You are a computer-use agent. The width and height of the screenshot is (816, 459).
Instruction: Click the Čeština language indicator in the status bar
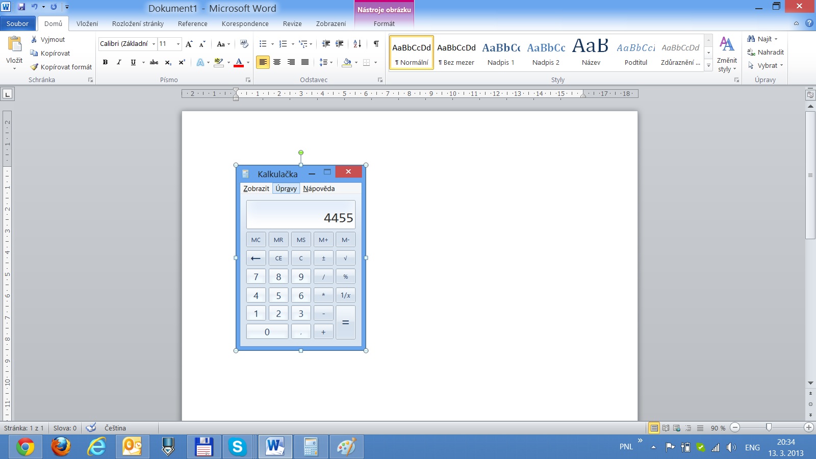115,428
